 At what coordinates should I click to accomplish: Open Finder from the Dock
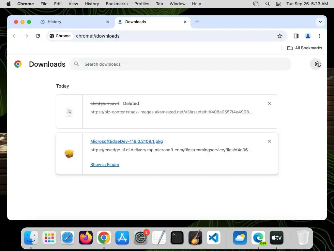click(x=31, y=237)
